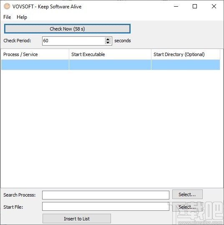Maximize the Keep Software Alive window
The image size is (224, 225).
(195, 6)
